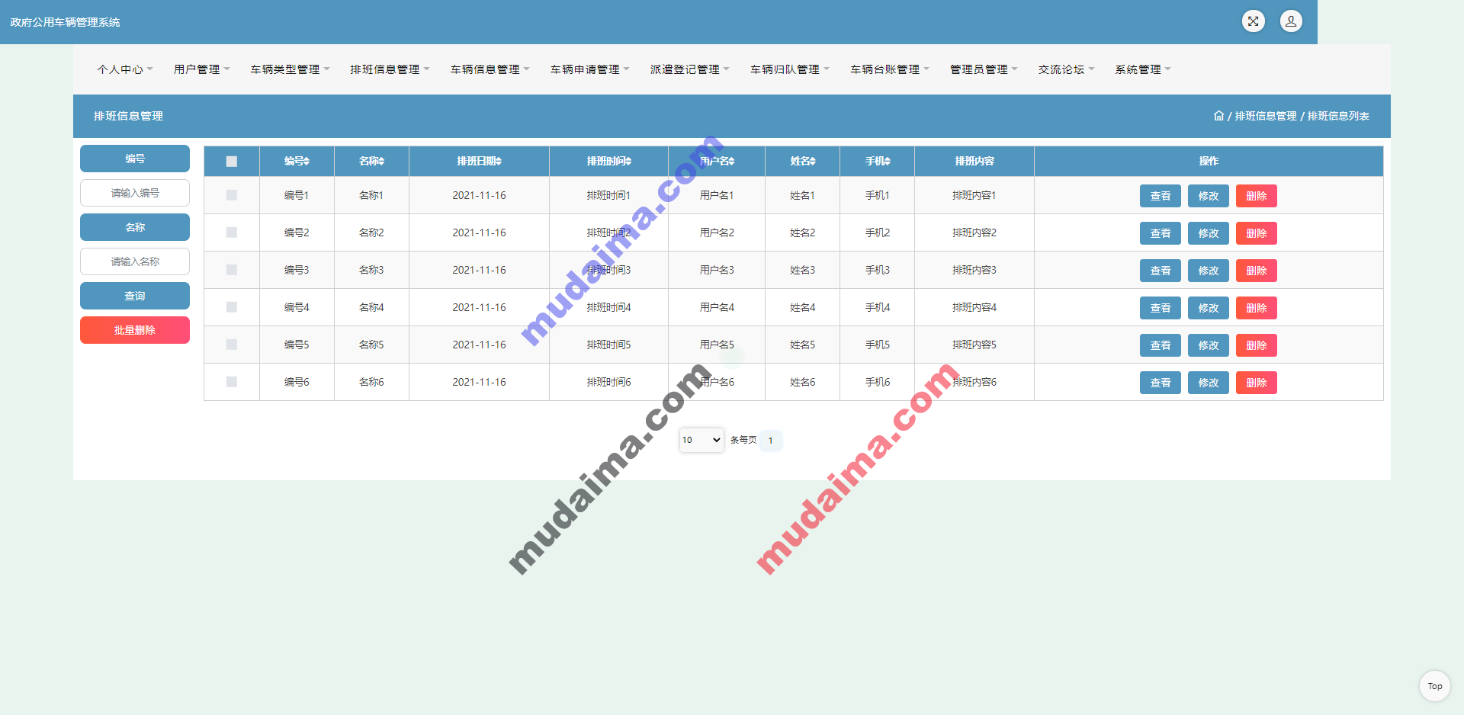
Task: Select page number 1 in pagination
Action: (770, 441)
